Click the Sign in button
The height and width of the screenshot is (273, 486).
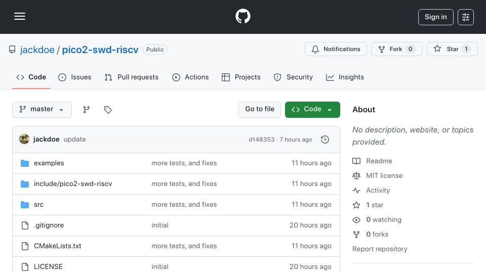(435, 17)
